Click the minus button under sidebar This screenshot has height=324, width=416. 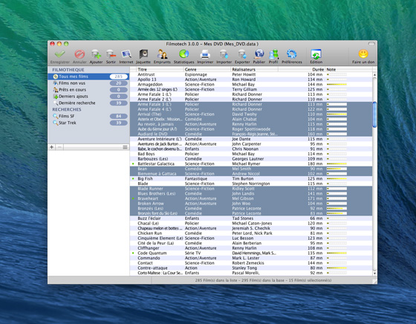coord(59,147)
